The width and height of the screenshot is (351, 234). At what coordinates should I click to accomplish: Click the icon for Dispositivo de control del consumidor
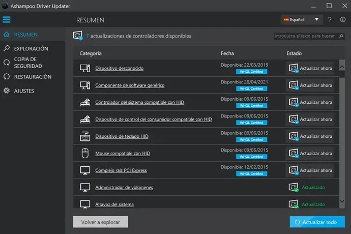coord(85,119)
